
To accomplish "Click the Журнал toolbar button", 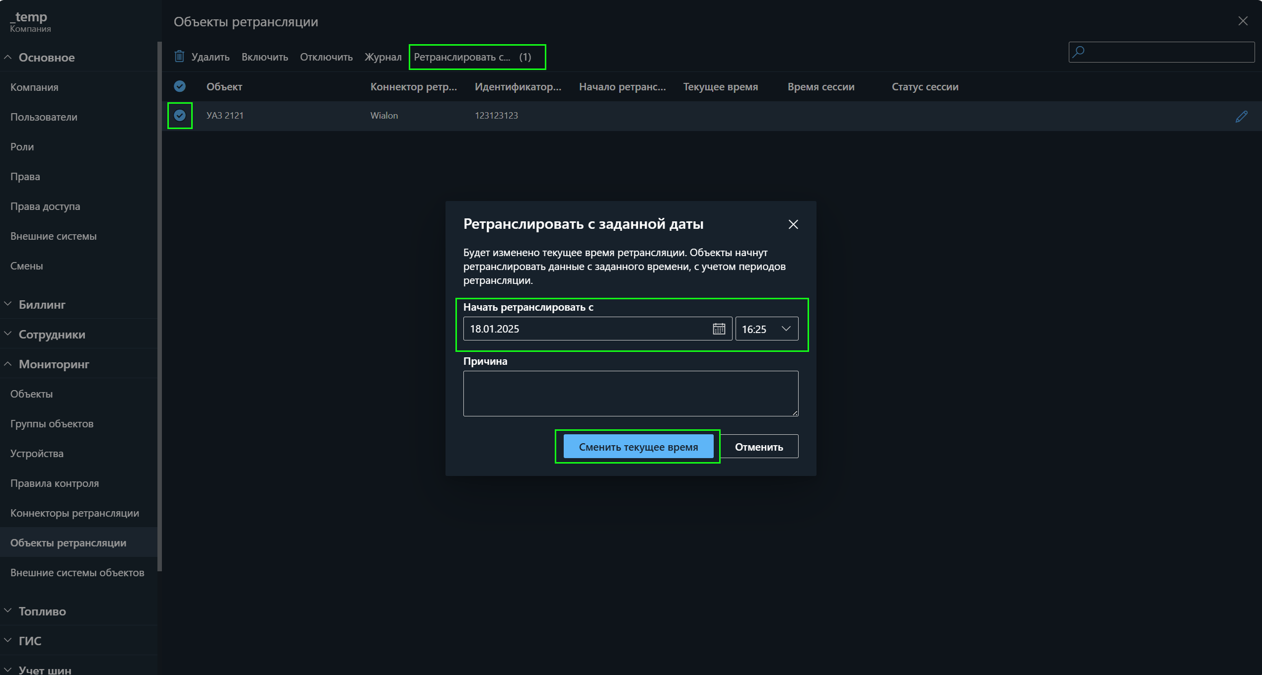I will pyautogui.click(x=383, y=57).
